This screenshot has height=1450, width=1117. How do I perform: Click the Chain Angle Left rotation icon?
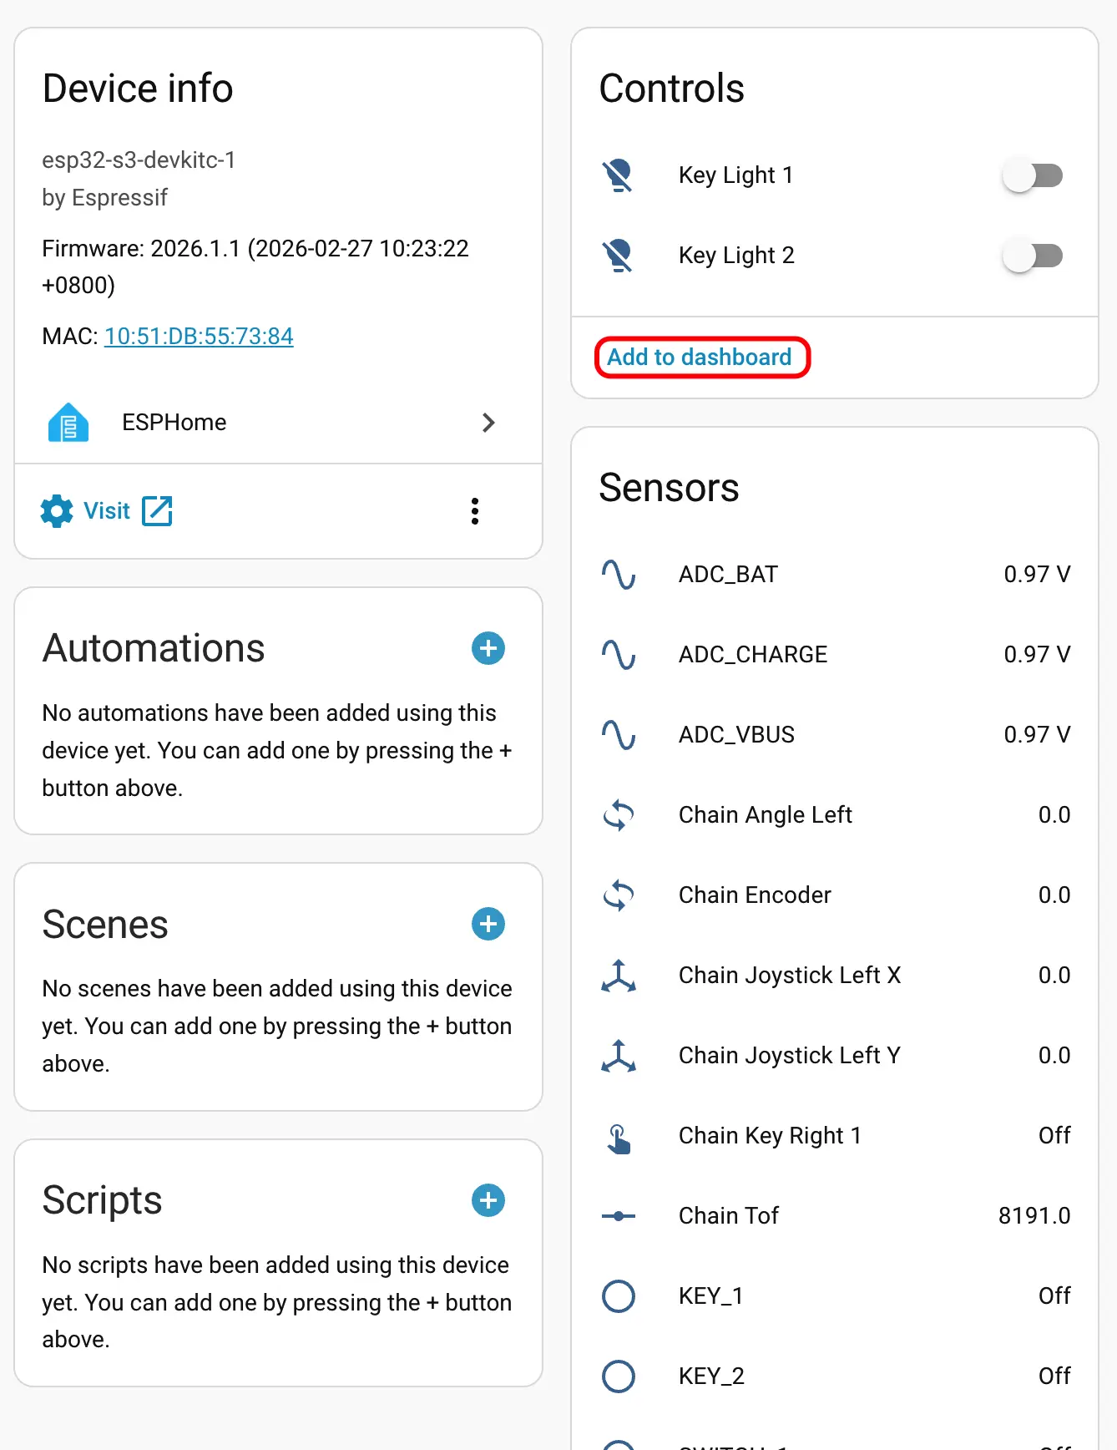619,815
